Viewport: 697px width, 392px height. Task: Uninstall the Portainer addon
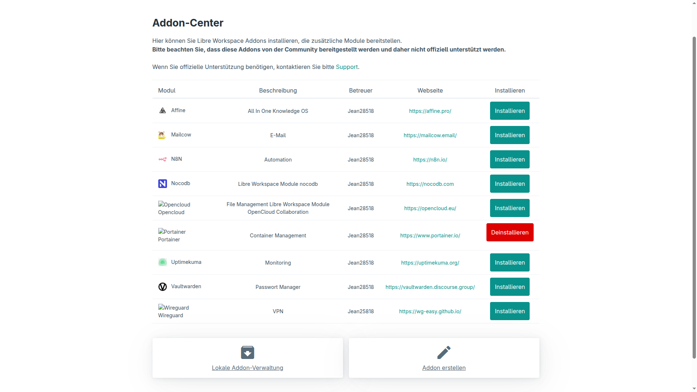pyautogui.click(x=510, y=232)
